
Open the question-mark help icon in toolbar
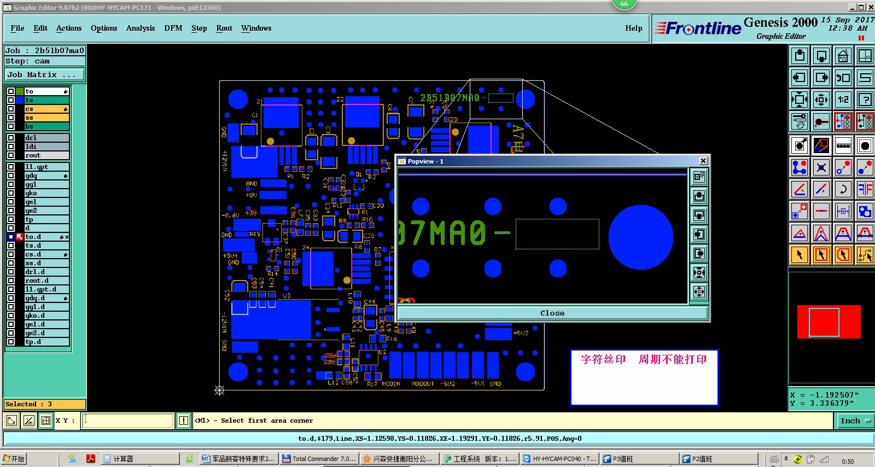865,100
